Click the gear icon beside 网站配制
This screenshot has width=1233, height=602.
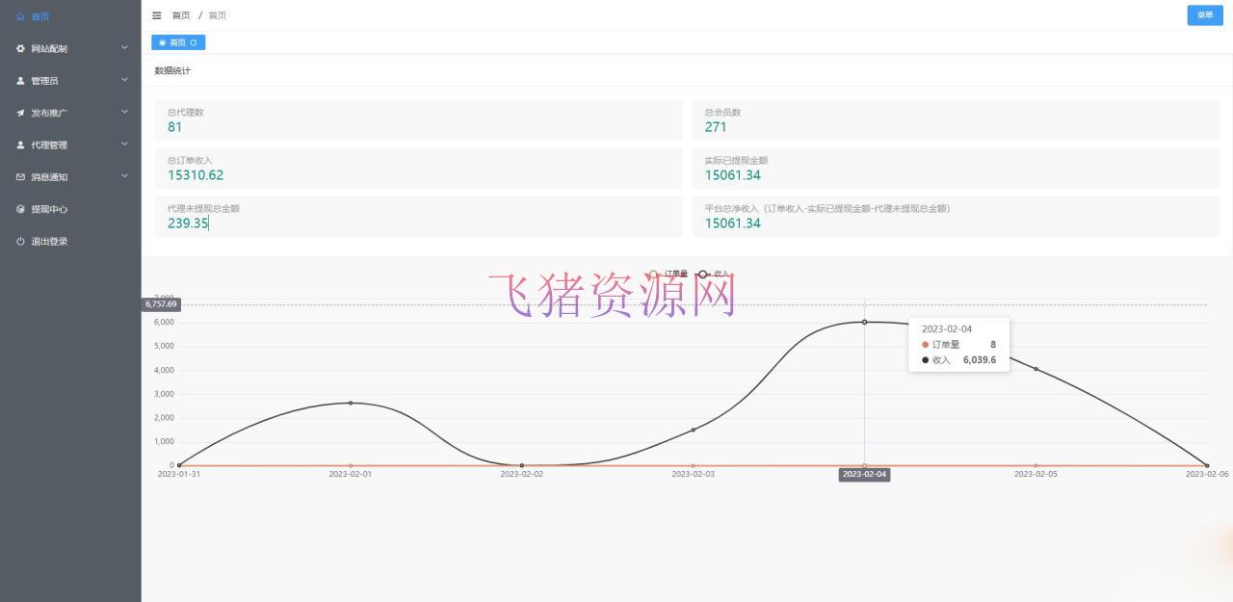click(x=20, y=48)
